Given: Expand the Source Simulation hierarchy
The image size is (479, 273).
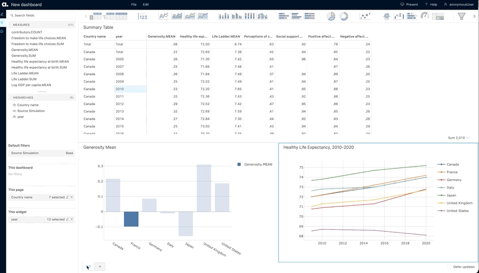Looking at the screenshot, I should pyautogui.click(x=29, y=111).
